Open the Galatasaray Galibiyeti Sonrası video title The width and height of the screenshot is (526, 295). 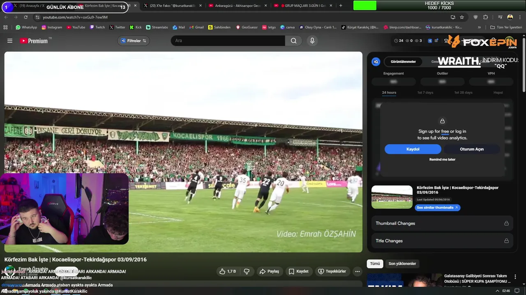(478, 279)
